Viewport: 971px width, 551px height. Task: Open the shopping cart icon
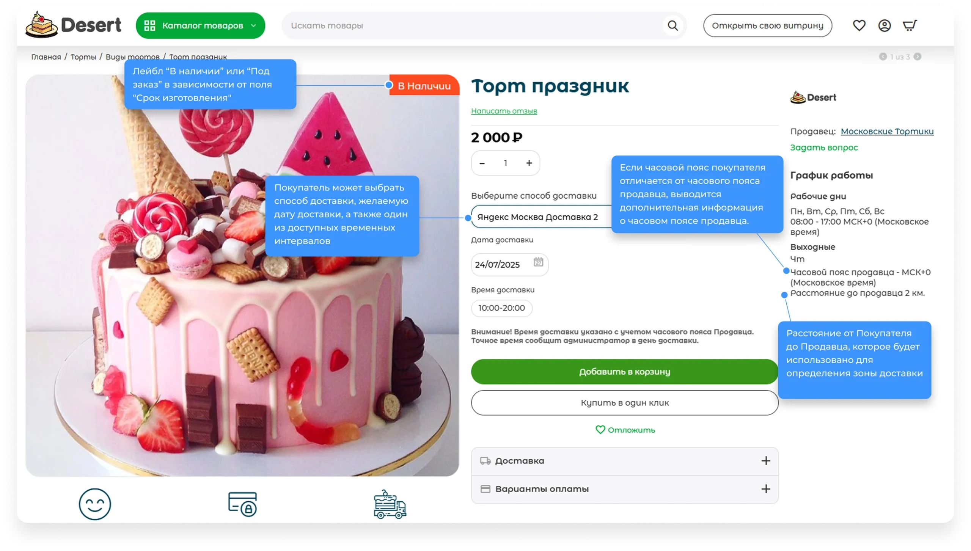[910, 25]
